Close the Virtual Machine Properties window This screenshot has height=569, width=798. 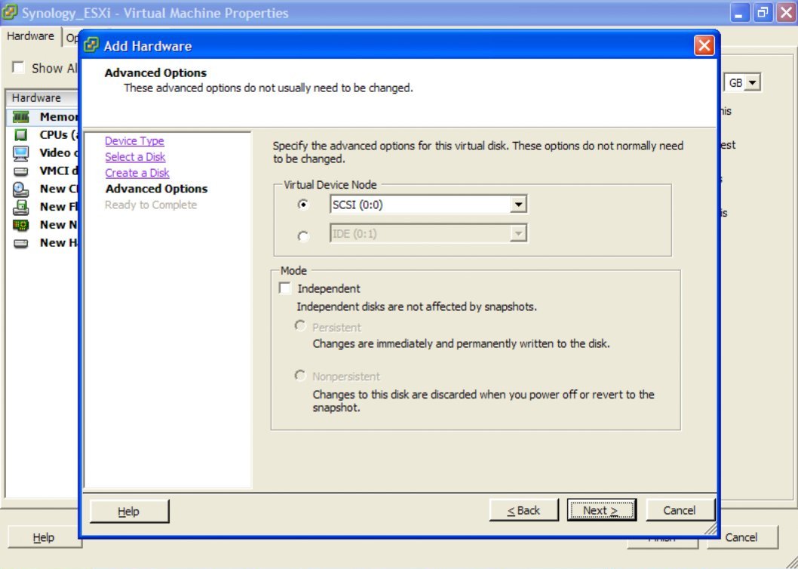(786, 13)
